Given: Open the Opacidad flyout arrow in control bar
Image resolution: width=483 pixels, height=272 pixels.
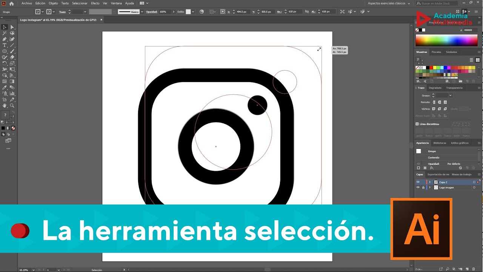Looking at the screenshot, I should 174,12.
